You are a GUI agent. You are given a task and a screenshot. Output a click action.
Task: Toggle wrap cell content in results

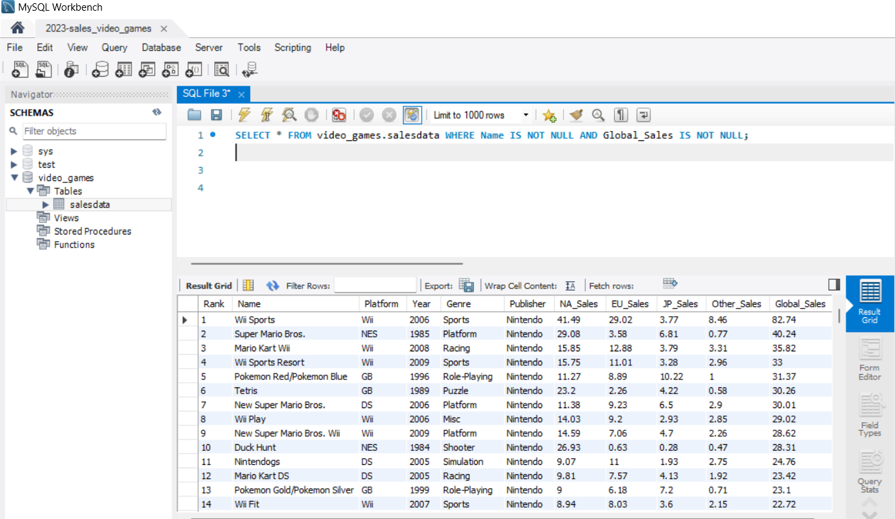click(570, 285)
